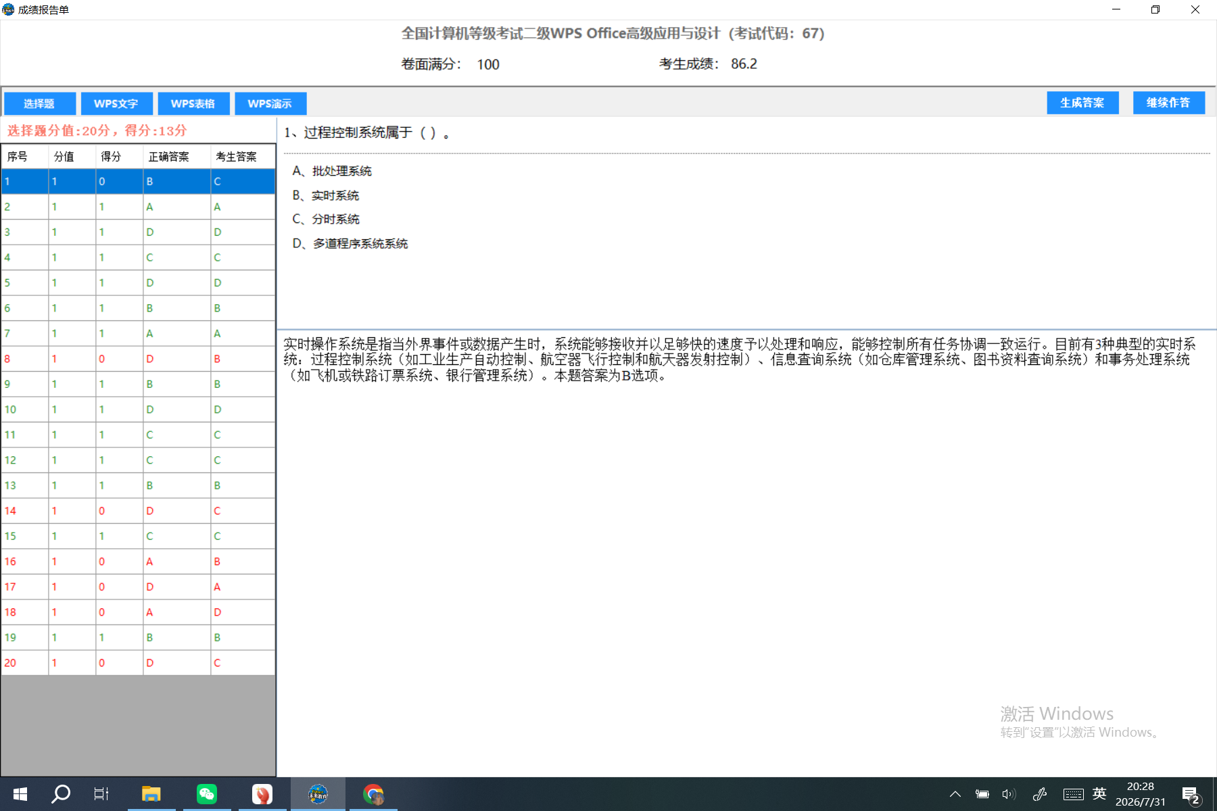Select question row 19 in the table
Screen dimensions: 1217x811
click(138, 637)
